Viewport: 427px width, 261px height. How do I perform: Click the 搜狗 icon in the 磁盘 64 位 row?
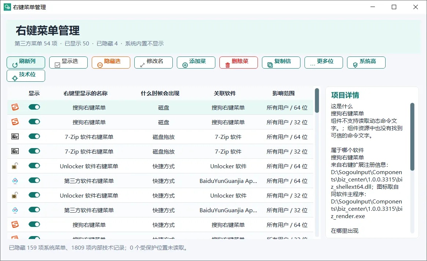coord(15,107)
